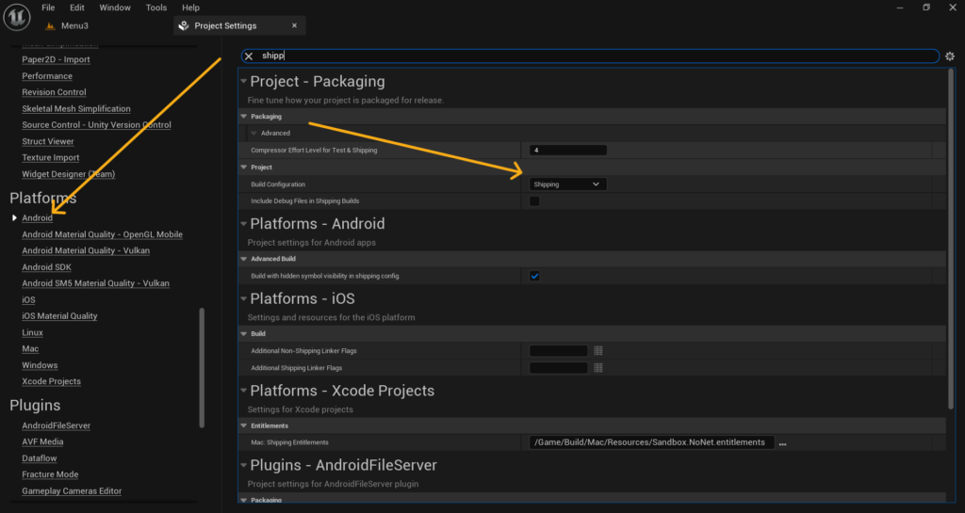
Task: Collapse the Entitlements category
Action: pyautogui.click(x=244, y=425)
